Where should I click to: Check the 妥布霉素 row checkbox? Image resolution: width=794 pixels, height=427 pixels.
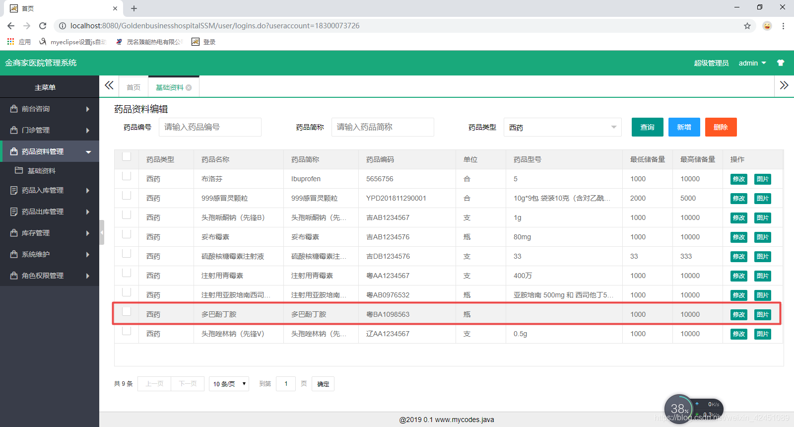click(127, 234)
